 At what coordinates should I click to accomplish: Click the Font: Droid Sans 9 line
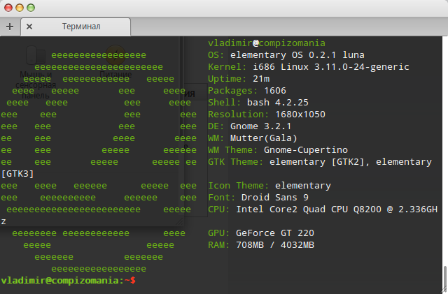pos(258,198)
